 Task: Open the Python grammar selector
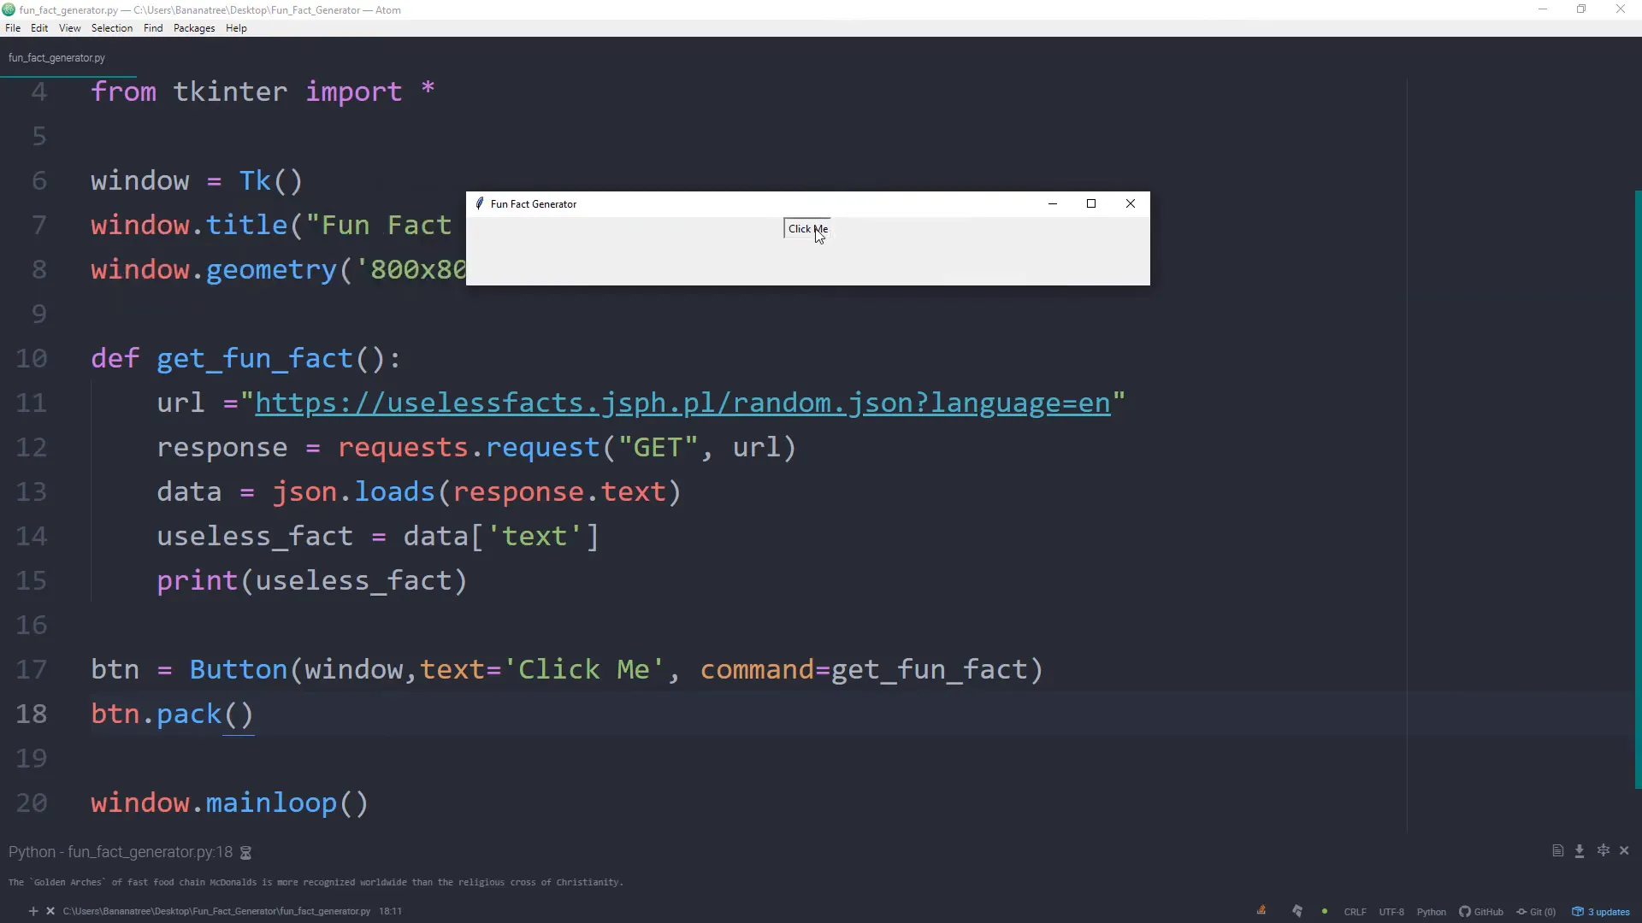tap(1432, 912)
